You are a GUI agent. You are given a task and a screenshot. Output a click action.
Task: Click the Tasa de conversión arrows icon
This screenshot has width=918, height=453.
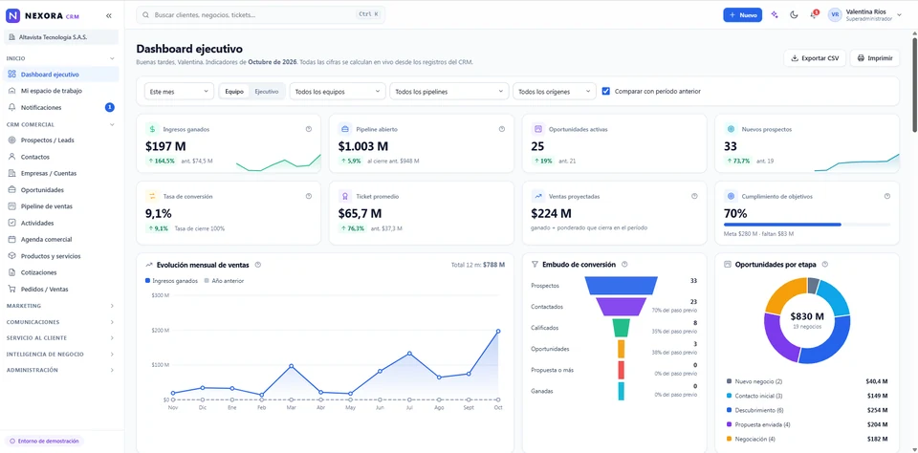(x=152, y=197)
